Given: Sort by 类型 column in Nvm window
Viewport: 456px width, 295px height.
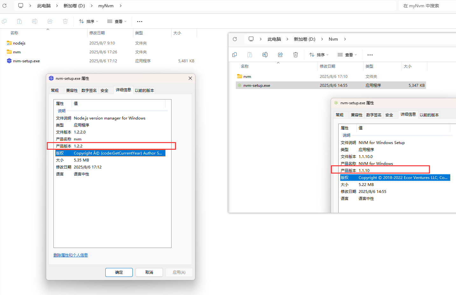Looking at the screenshot, I should 369,66.
